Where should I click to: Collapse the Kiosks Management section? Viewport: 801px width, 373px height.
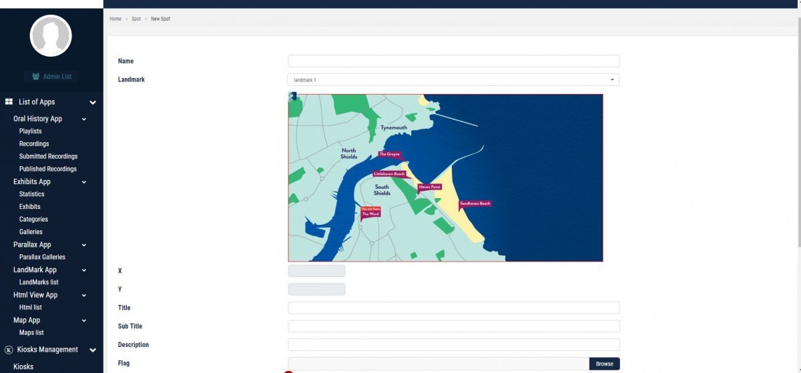coord(93,350)
